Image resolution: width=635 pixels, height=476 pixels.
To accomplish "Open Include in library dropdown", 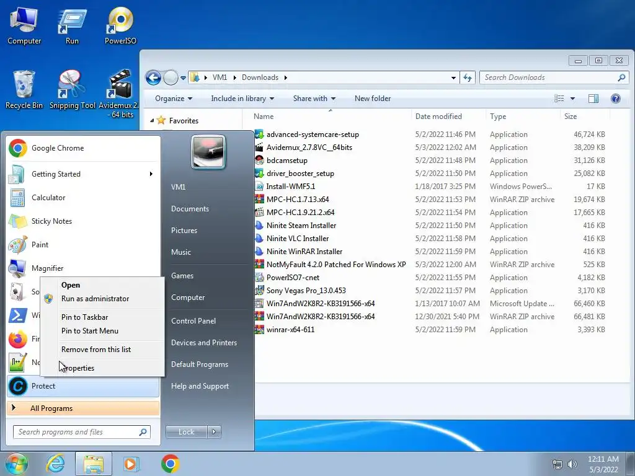I will [x=242, y=99].
